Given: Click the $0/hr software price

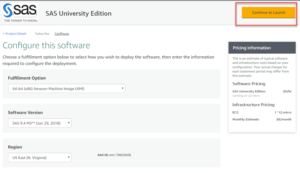Looking at the screenshot, I should pos(287,91).
